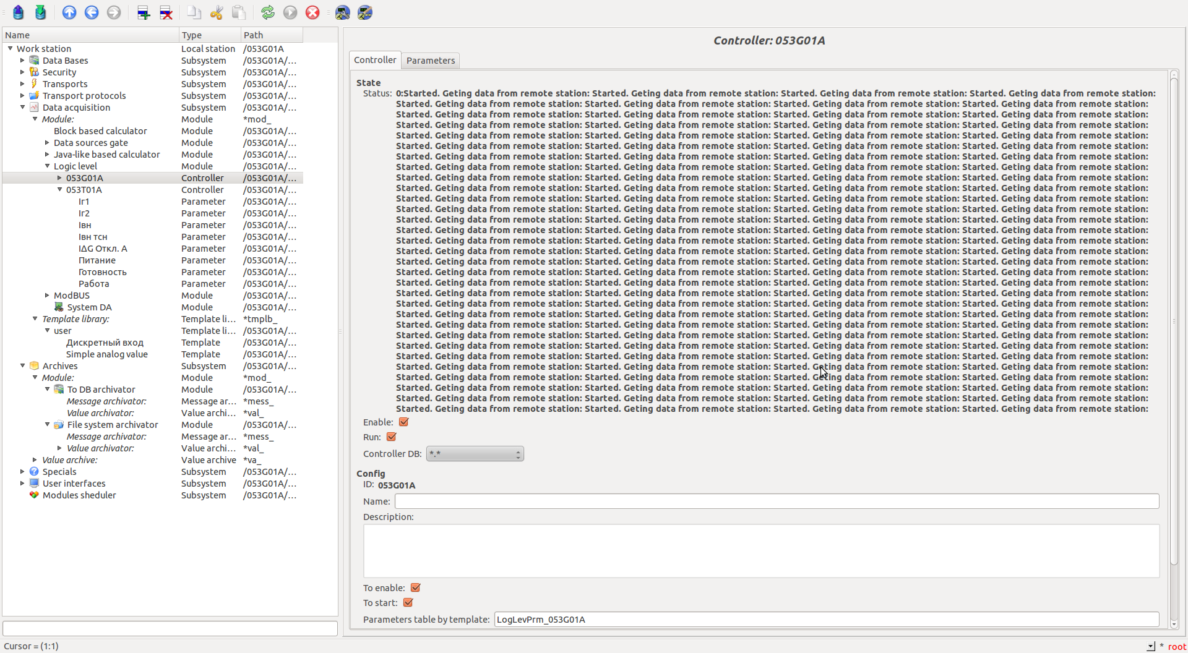The width and height of the screenshot is (1188, 653).
Task: Select Block based calculator in the tree
Action: [100, 131]
